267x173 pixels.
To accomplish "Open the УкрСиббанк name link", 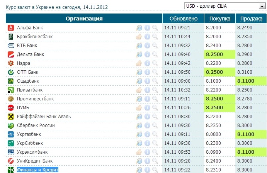I will (x=30, y=143).
